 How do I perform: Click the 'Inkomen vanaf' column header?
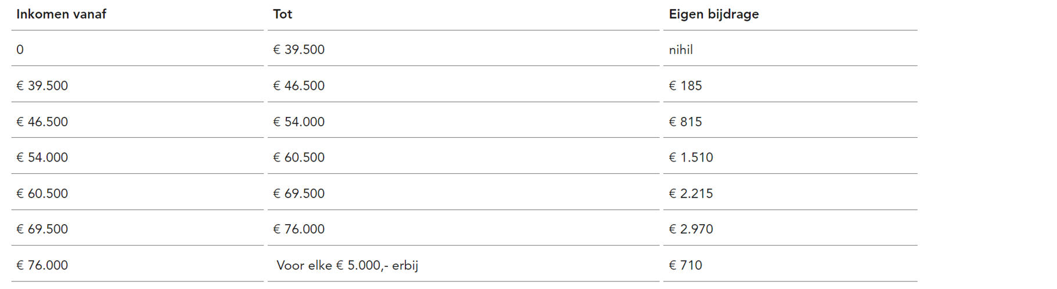pos(61,14)
